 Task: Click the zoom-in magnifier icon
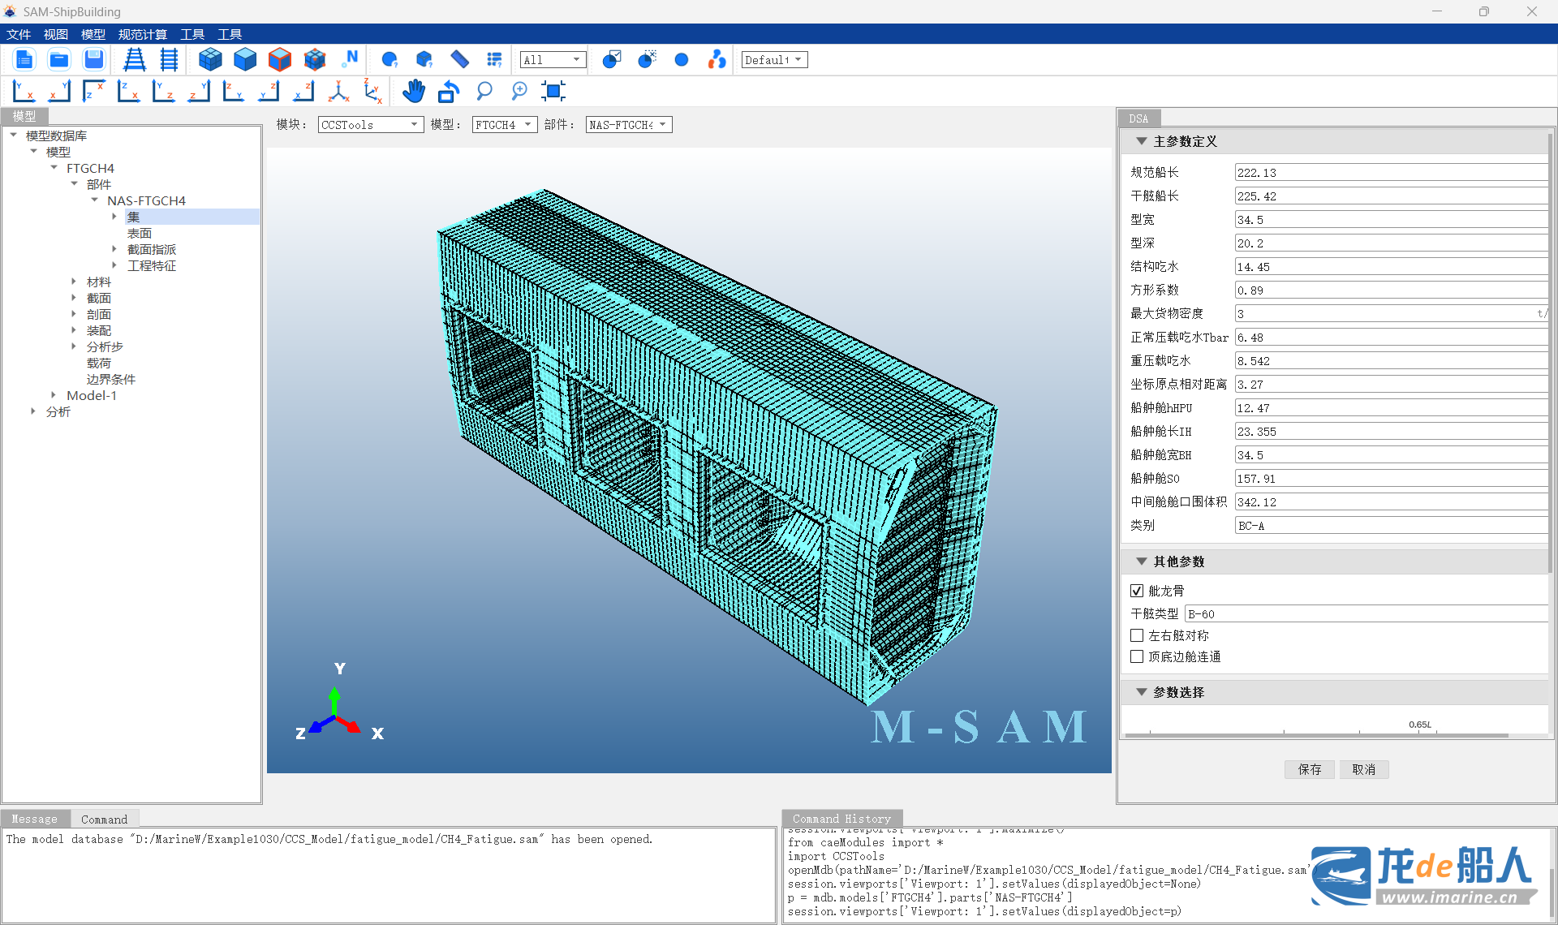point(519,91)
